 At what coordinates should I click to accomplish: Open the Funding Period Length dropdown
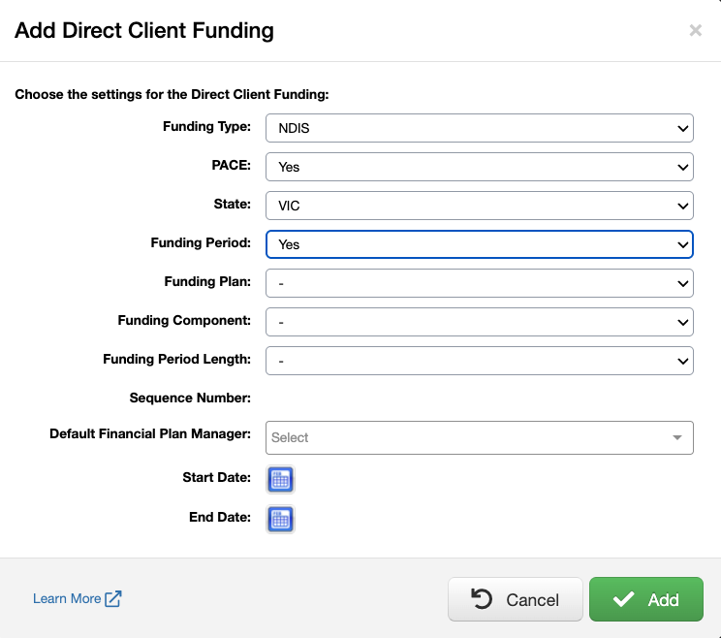(x=480, y=361)
